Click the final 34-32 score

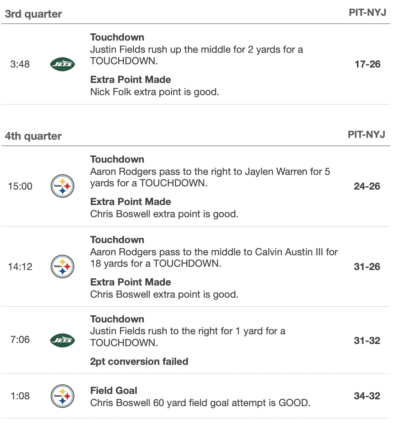pyautogui.click(x=367, y=396)
